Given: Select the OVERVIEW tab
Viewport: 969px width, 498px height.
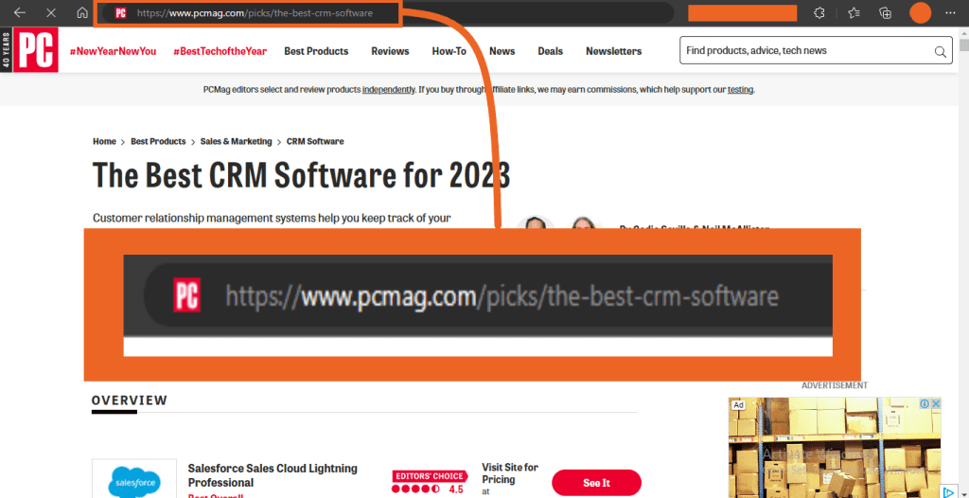Looking at the screenshot, I should (x=129, y=400).
